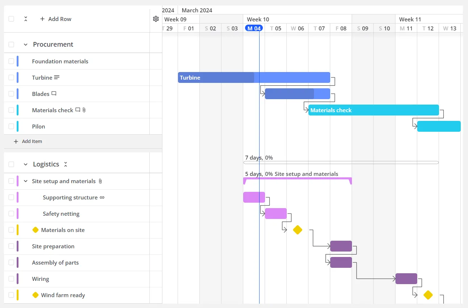Tick the checkbox beside Foundation materials
Viewport: 468px width, 308px height.
pos(11,61)
